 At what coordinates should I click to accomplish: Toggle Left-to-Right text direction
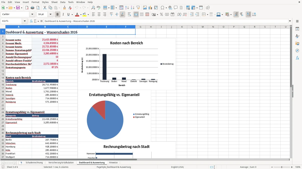click(x=236, y=15)
